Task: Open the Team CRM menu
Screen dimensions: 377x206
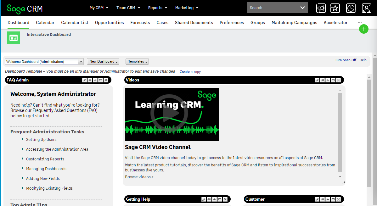Action: pyautogui.click(x=128, y=8)
